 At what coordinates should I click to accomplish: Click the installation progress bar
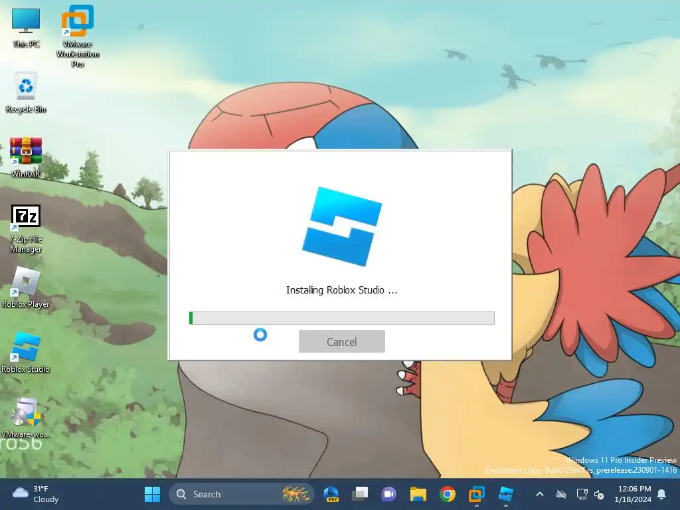pyautogui.click(x=342, y=318)
